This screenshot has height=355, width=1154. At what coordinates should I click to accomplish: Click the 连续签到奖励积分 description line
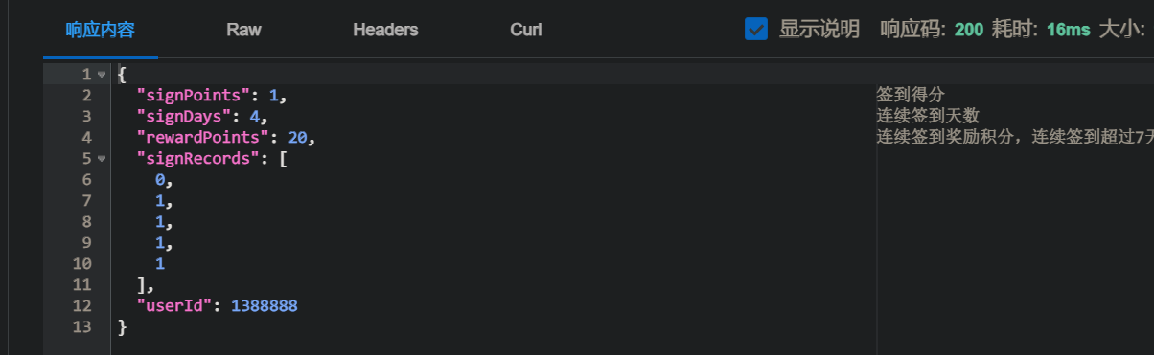(1015, 137)
